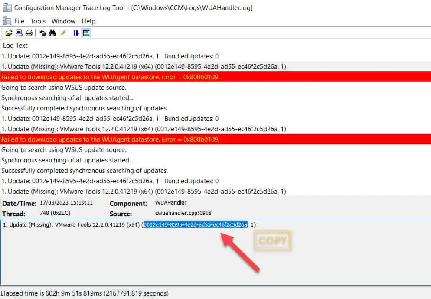
Task: Click the Date/Time value 17/03/2023 15:19:11
Action: (x=66, y=203)
